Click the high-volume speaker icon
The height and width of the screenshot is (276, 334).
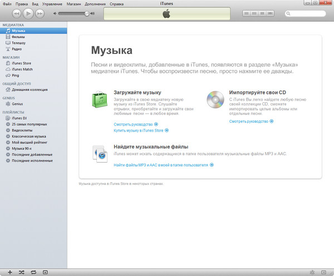click(92, 13)
